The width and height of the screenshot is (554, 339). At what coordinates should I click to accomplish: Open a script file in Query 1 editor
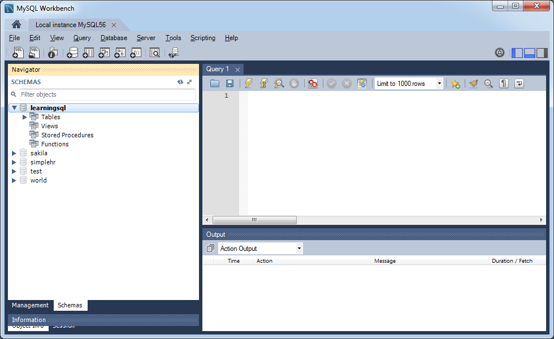coord(215,84)
